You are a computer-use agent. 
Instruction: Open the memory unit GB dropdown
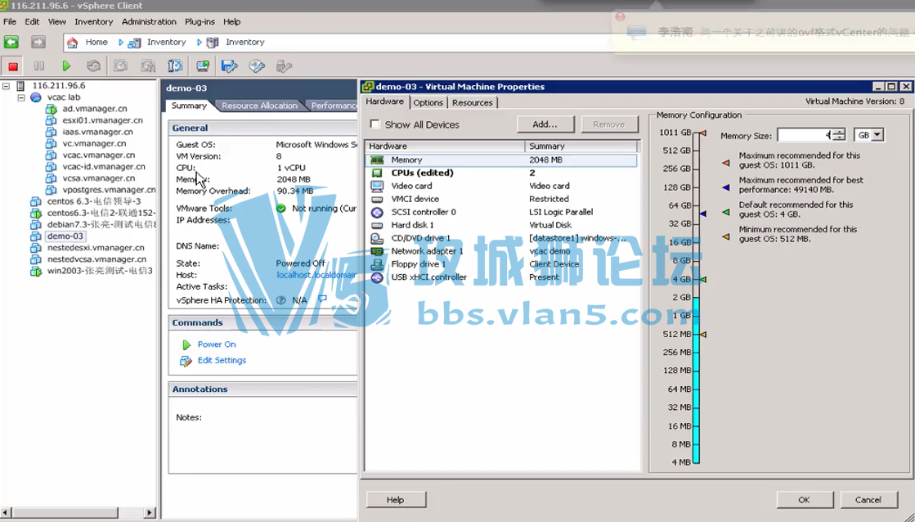(877, 135)
